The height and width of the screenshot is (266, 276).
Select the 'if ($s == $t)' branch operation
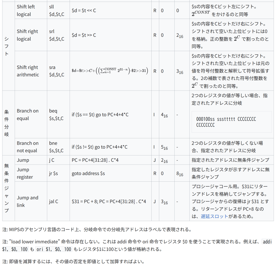pos(100,115)
